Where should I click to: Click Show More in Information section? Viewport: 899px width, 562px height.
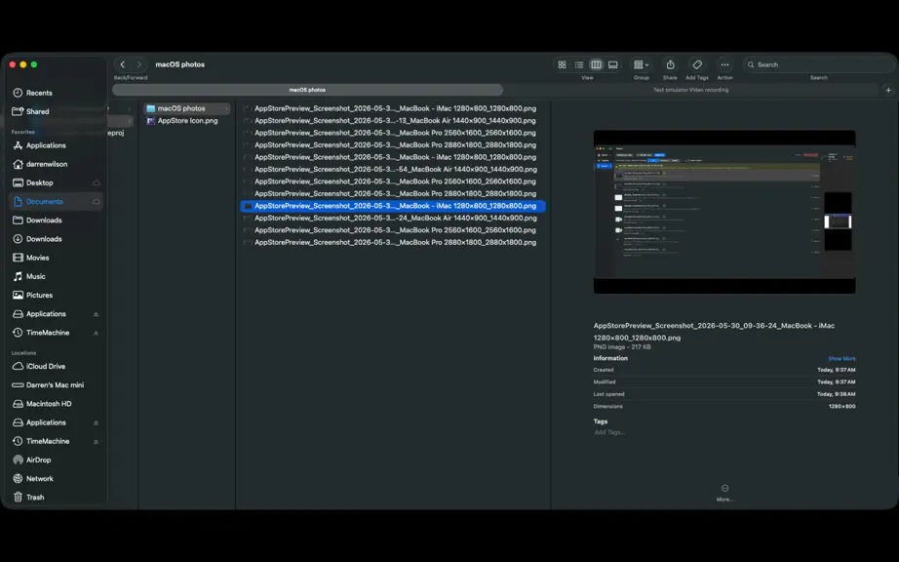coord(841,359)
